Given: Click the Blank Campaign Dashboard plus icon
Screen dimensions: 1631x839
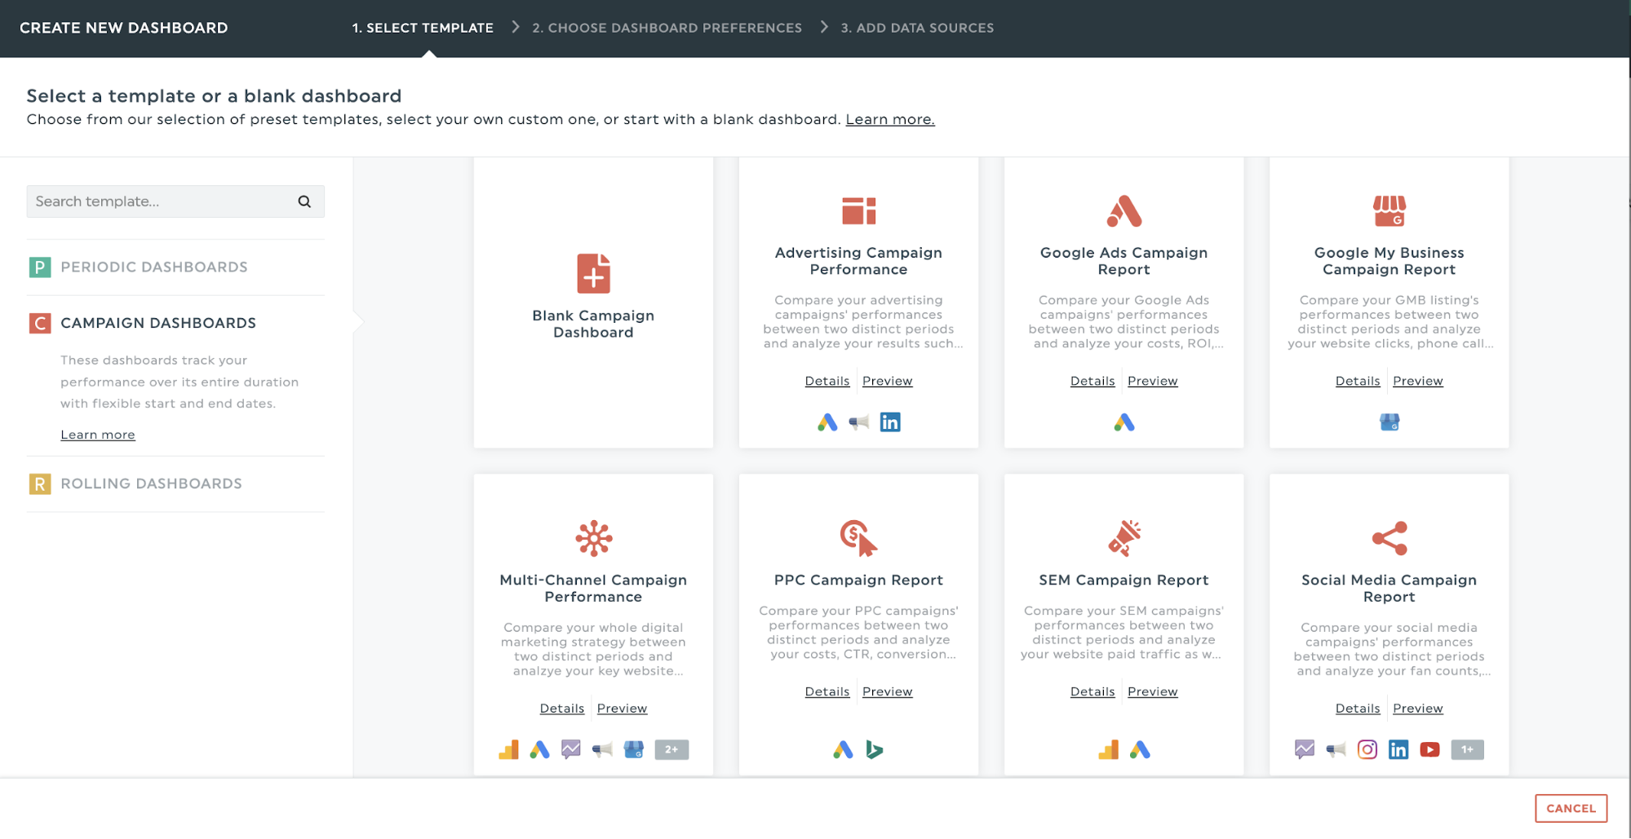Looking at the screenshot, I should [593, 273].
